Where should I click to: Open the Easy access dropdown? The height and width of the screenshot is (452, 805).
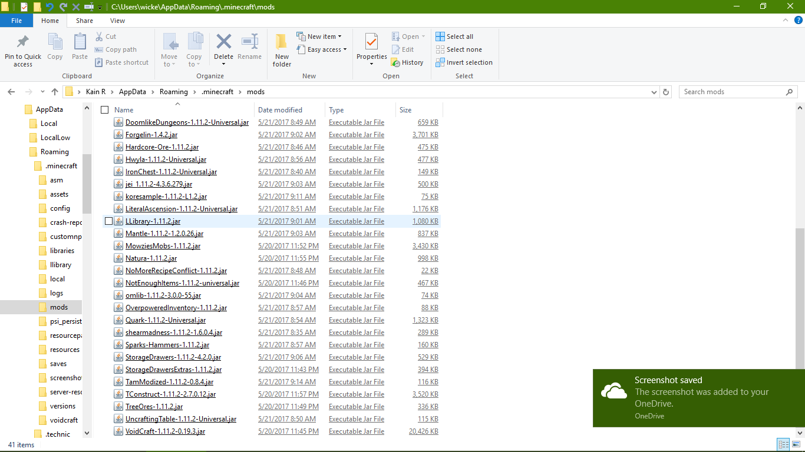pyautogui.click(x=322, y=49)
